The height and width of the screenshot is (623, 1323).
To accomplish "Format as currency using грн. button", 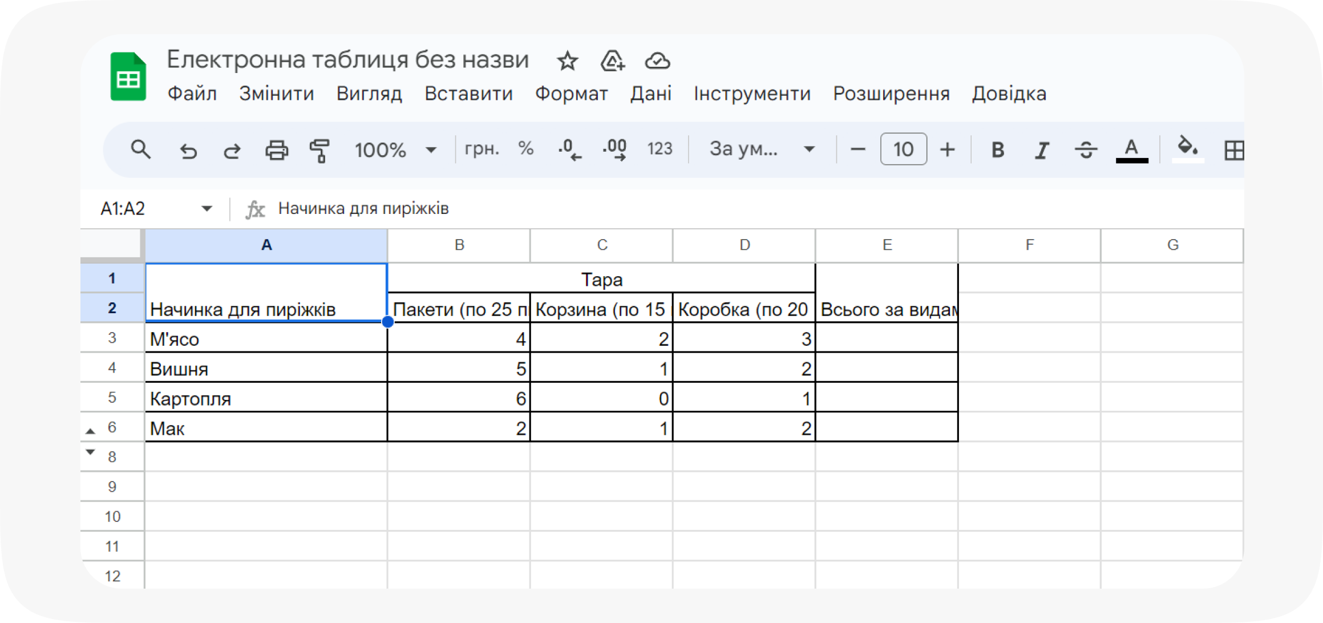I will (482, 149).
